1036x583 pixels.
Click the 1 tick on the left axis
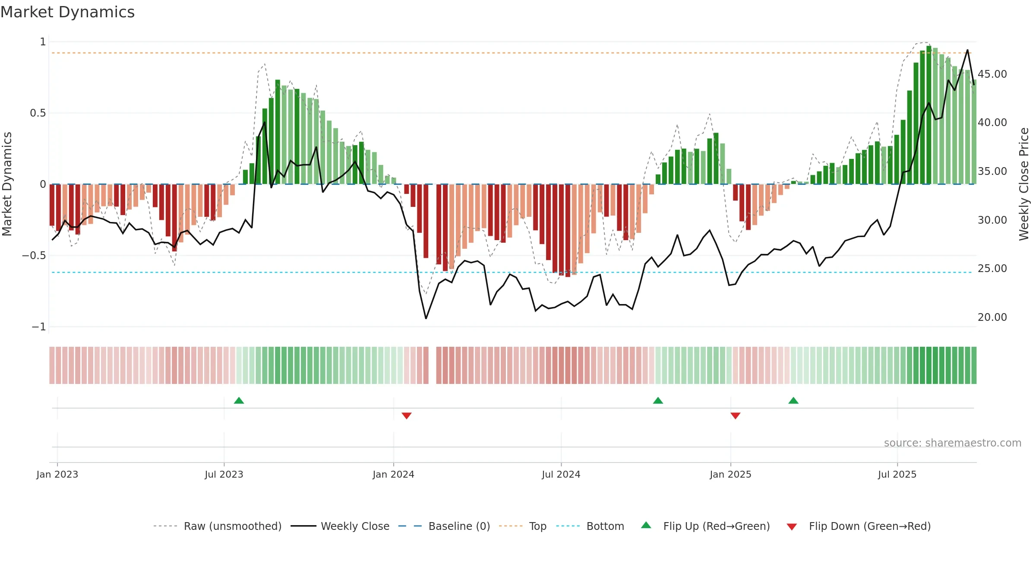(x=43, y=42)
